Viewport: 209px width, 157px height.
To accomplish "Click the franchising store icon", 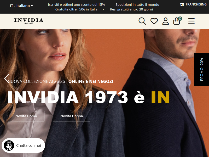I will 182,4.
